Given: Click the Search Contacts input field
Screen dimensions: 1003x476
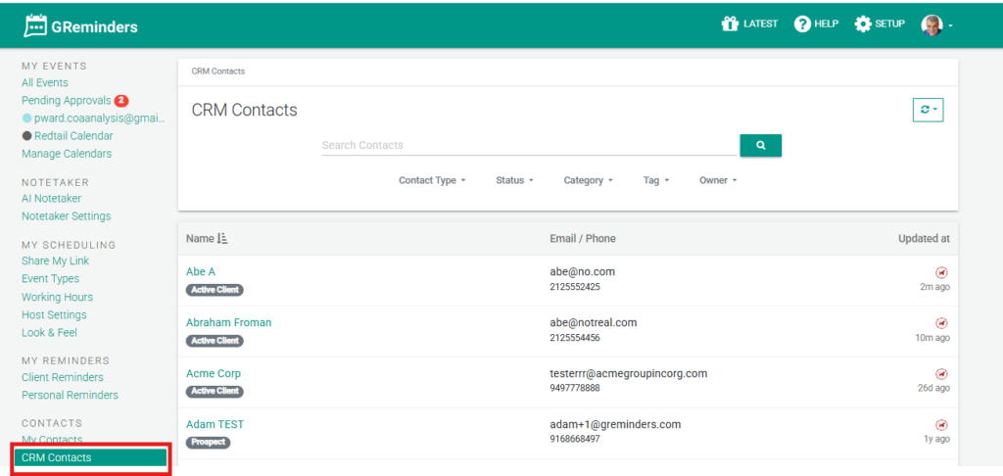Looking at the screenshot, I should click(529, 145).
